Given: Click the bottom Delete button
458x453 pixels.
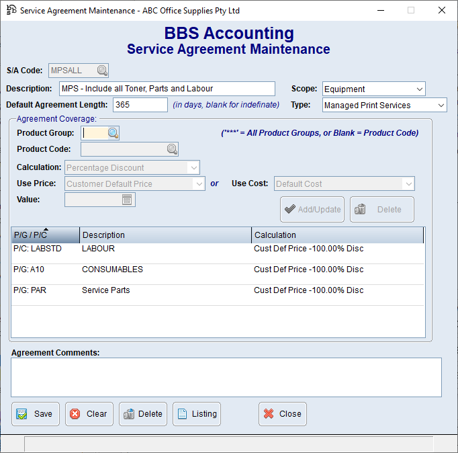Looking at the screenshot, I should click(x=143, y=414).
